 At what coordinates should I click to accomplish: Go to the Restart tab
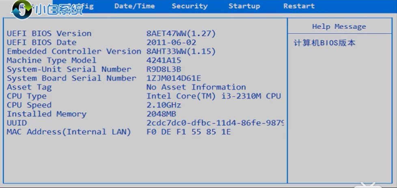click(299, 6)
